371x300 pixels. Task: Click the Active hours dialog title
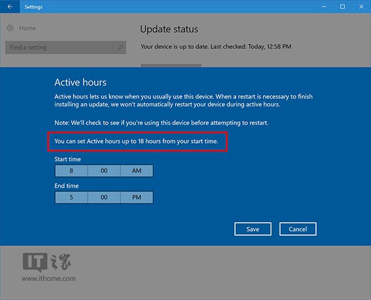pos(80,82)
